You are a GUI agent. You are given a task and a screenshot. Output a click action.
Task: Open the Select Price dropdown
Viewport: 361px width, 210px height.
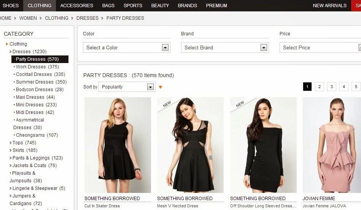[320, 47]
